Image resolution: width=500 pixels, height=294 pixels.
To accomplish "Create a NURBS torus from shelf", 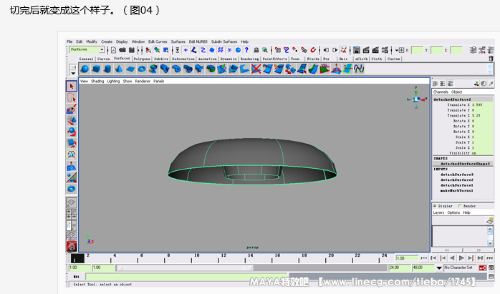I will click(142, 69).
